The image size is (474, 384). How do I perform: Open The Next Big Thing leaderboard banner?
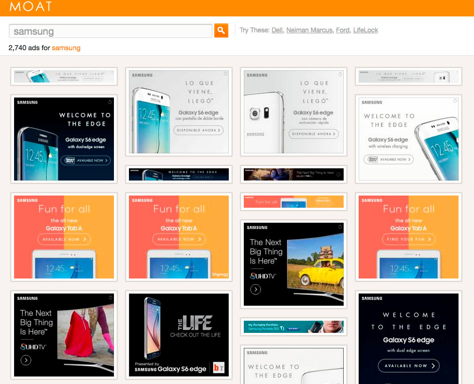(294, 174)
